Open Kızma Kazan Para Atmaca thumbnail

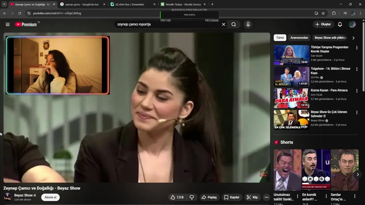point(291,98)
